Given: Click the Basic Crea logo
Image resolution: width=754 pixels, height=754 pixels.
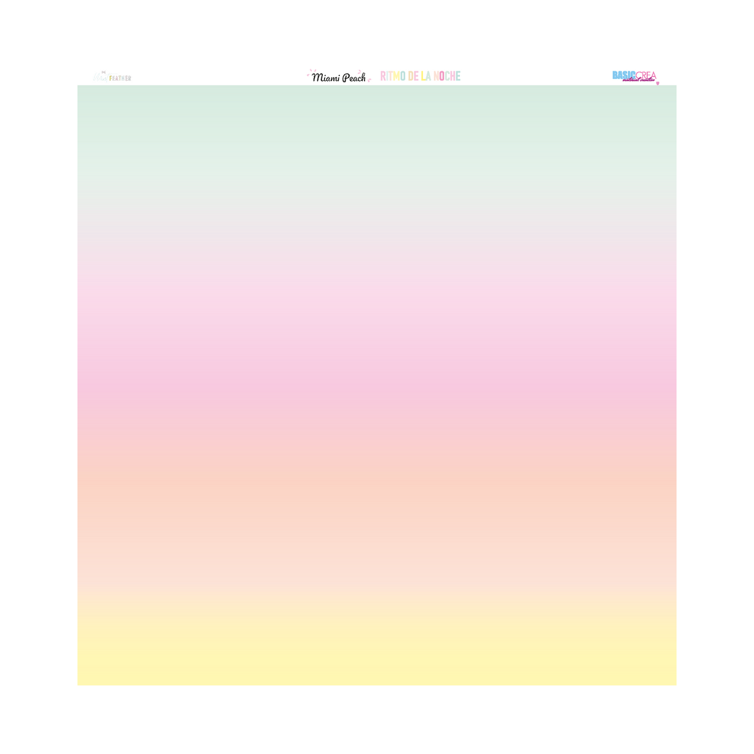Looking at the screenshot, I should (635, 77).
